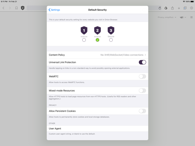
Task: Click the Tor circuit onion icon
Action: pyautogui.click(x=166, y=8)
